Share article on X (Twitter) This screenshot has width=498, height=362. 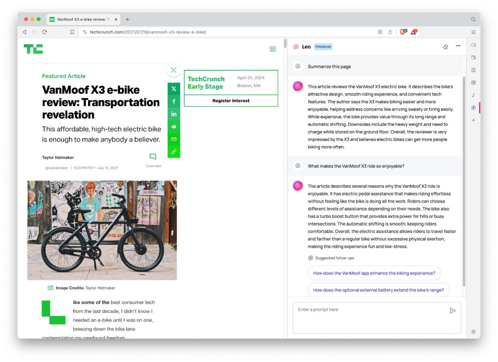174,89
